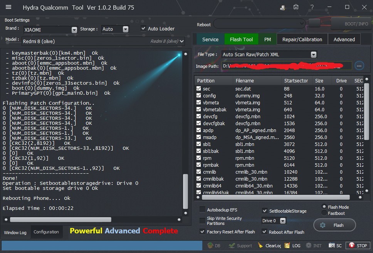Screen dimensions: 373x253
Task: Click partition table horizontal scrollbar
Action: pyautogui.click(x=276, y=197)
